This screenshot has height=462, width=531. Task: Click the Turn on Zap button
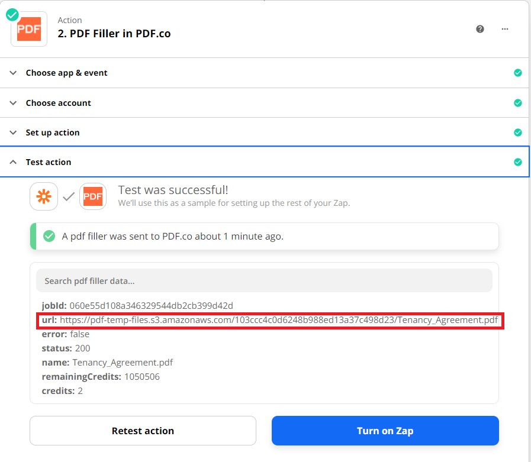point(385,431)
